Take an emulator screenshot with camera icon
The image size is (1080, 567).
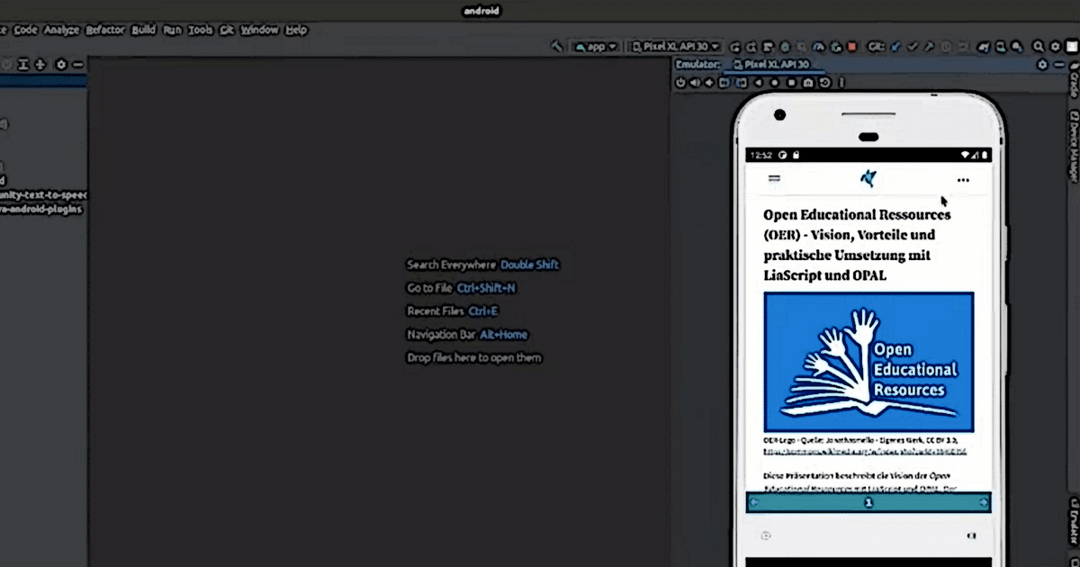[x=808, y=83]
